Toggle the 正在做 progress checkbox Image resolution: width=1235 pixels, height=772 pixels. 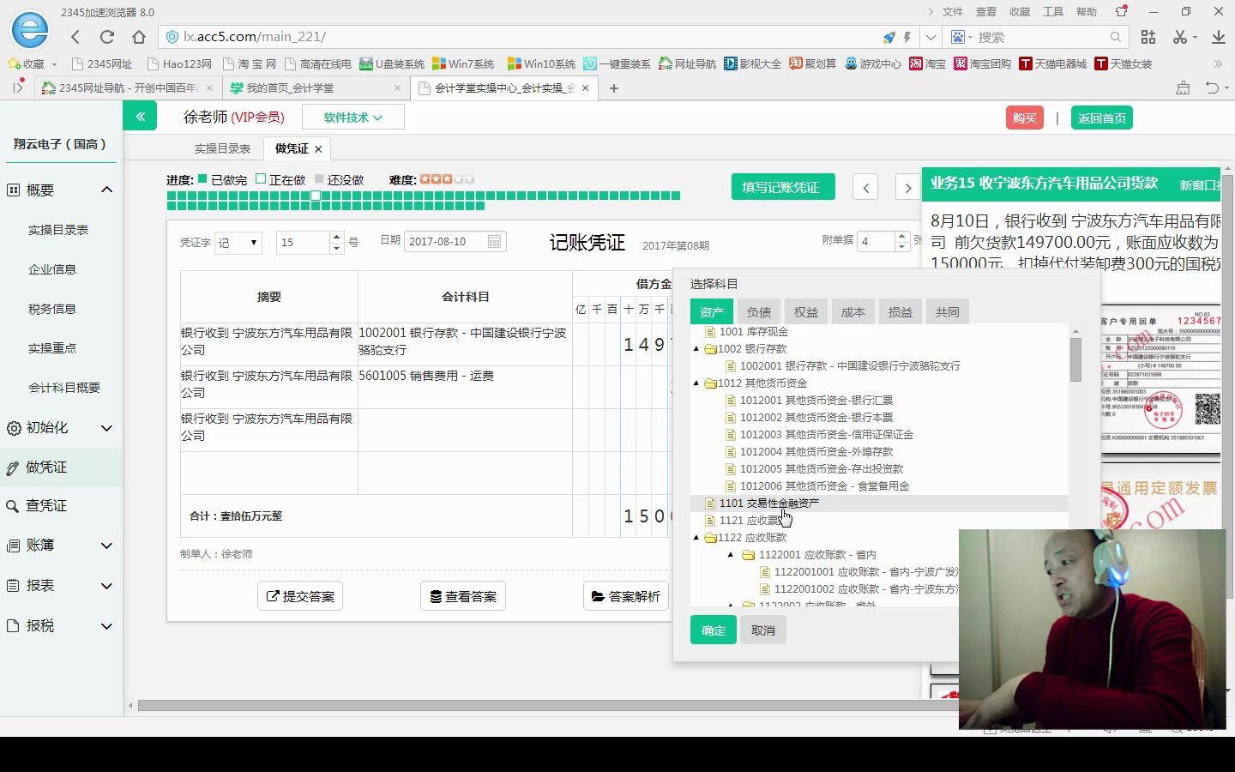pyautogui.click(x=261, y=179)
